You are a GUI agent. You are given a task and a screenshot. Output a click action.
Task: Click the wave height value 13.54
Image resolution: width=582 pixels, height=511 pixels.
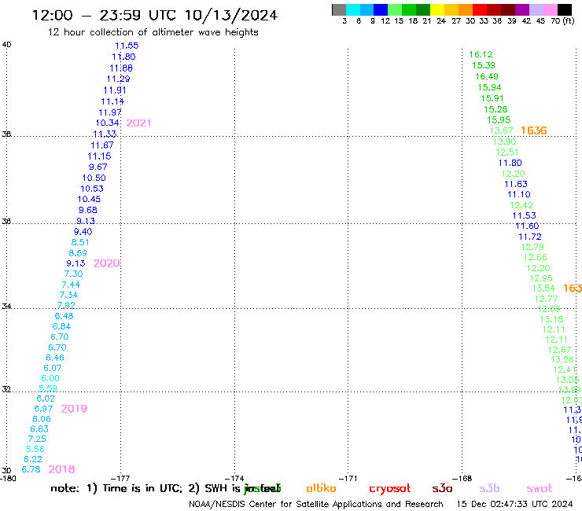coord(543,289)
